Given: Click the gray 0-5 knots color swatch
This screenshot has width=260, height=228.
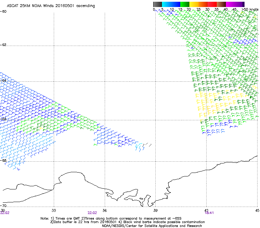Looking at the screenshot, I should 157,4.
